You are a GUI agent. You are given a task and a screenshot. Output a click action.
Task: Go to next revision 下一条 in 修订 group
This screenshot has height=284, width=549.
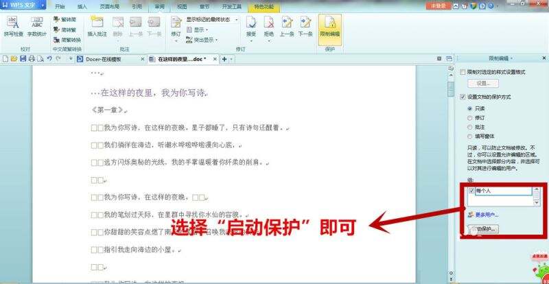tap(305, 27)
